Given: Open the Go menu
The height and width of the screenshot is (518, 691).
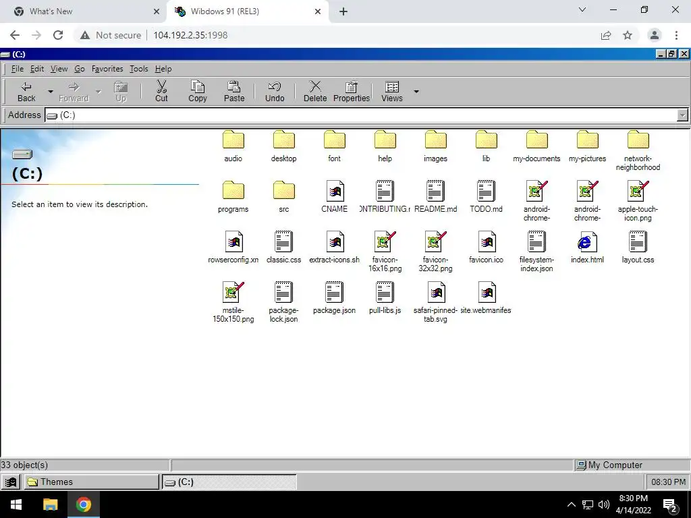Looking at the screenshot, I should 80,69.
